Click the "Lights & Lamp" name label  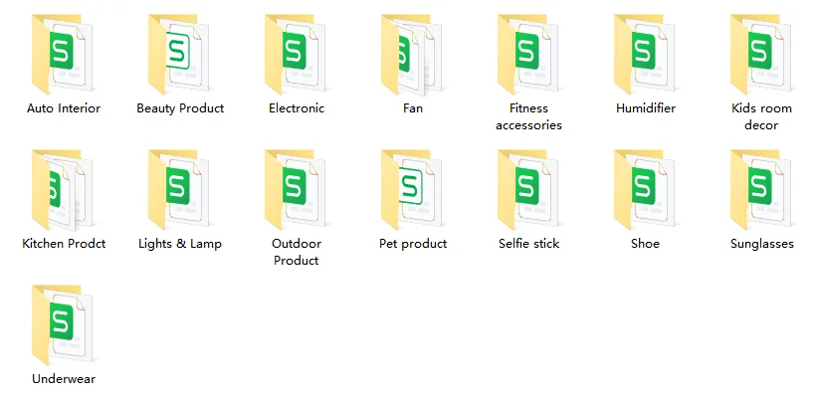180,244
